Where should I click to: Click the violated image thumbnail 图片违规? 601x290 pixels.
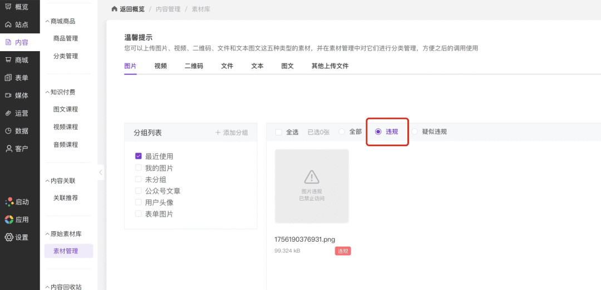312,186
